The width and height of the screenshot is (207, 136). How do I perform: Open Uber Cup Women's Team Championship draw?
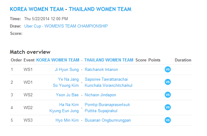pyautogui.click(x=66, y=26)
